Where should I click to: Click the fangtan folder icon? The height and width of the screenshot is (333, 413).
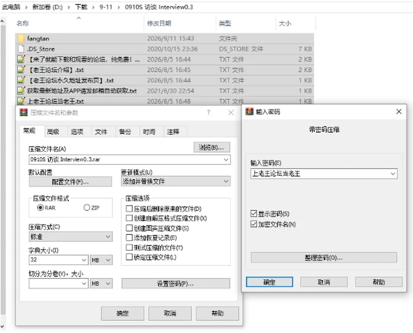[x=21, y=38]
